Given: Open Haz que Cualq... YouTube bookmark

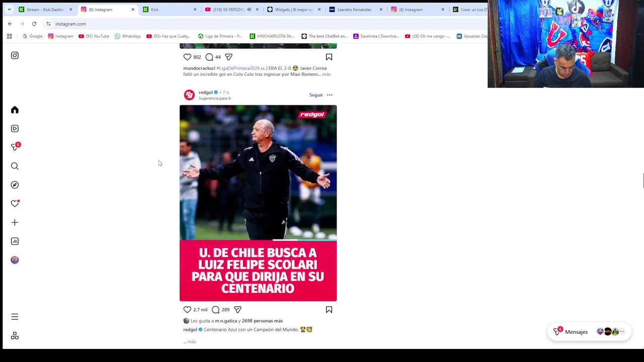Looking at the screenshot, I should tap(169, 36).
